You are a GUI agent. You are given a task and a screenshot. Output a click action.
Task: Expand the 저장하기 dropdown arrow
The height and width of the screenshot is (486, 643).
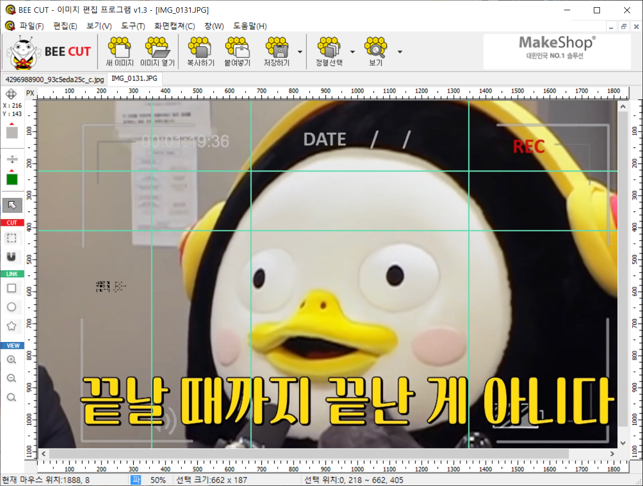pos(300,52)
